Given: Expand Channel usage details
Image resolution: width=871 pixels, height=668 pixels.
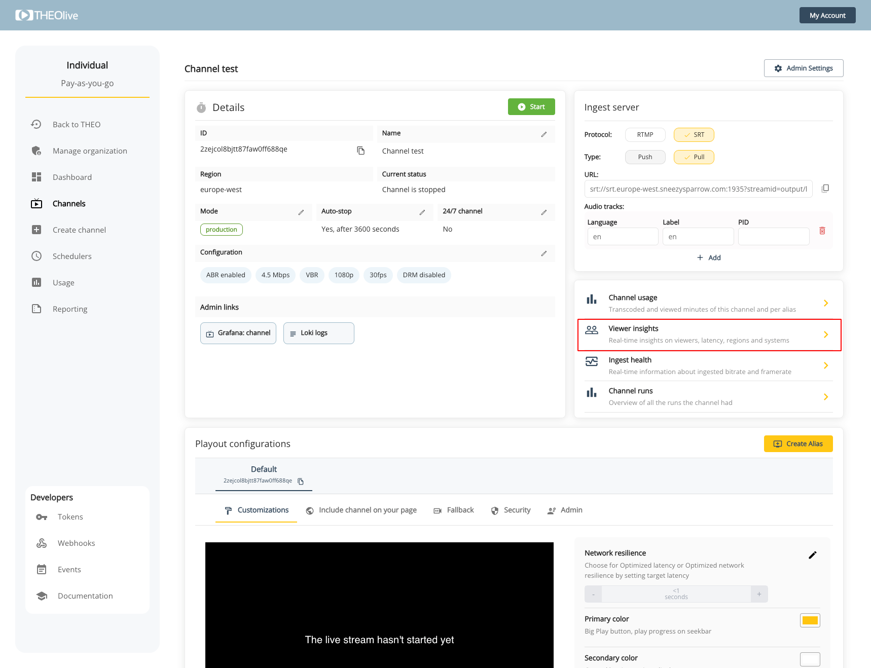Looking at the screenshot, I should 825,303.
